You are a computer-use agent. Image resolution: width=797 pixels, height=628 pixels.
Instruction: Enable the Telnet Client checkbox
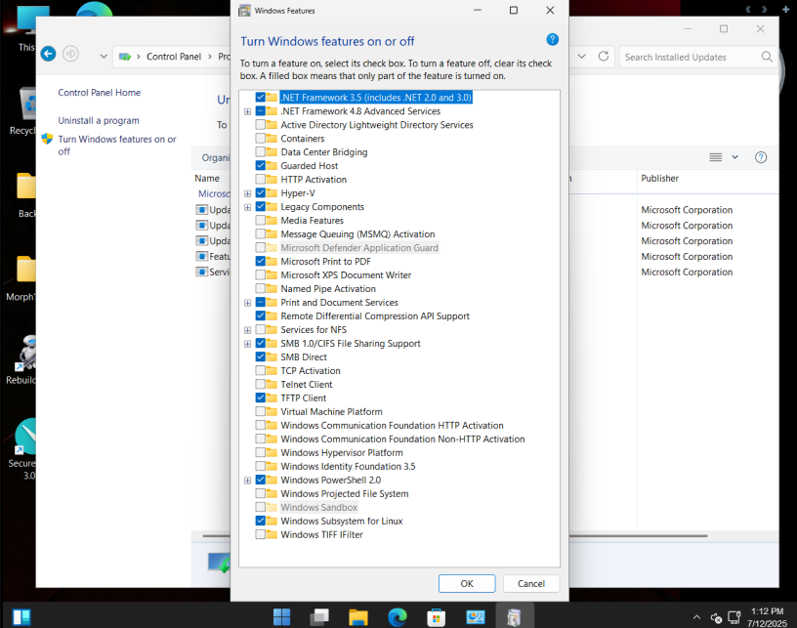[260, 384]
